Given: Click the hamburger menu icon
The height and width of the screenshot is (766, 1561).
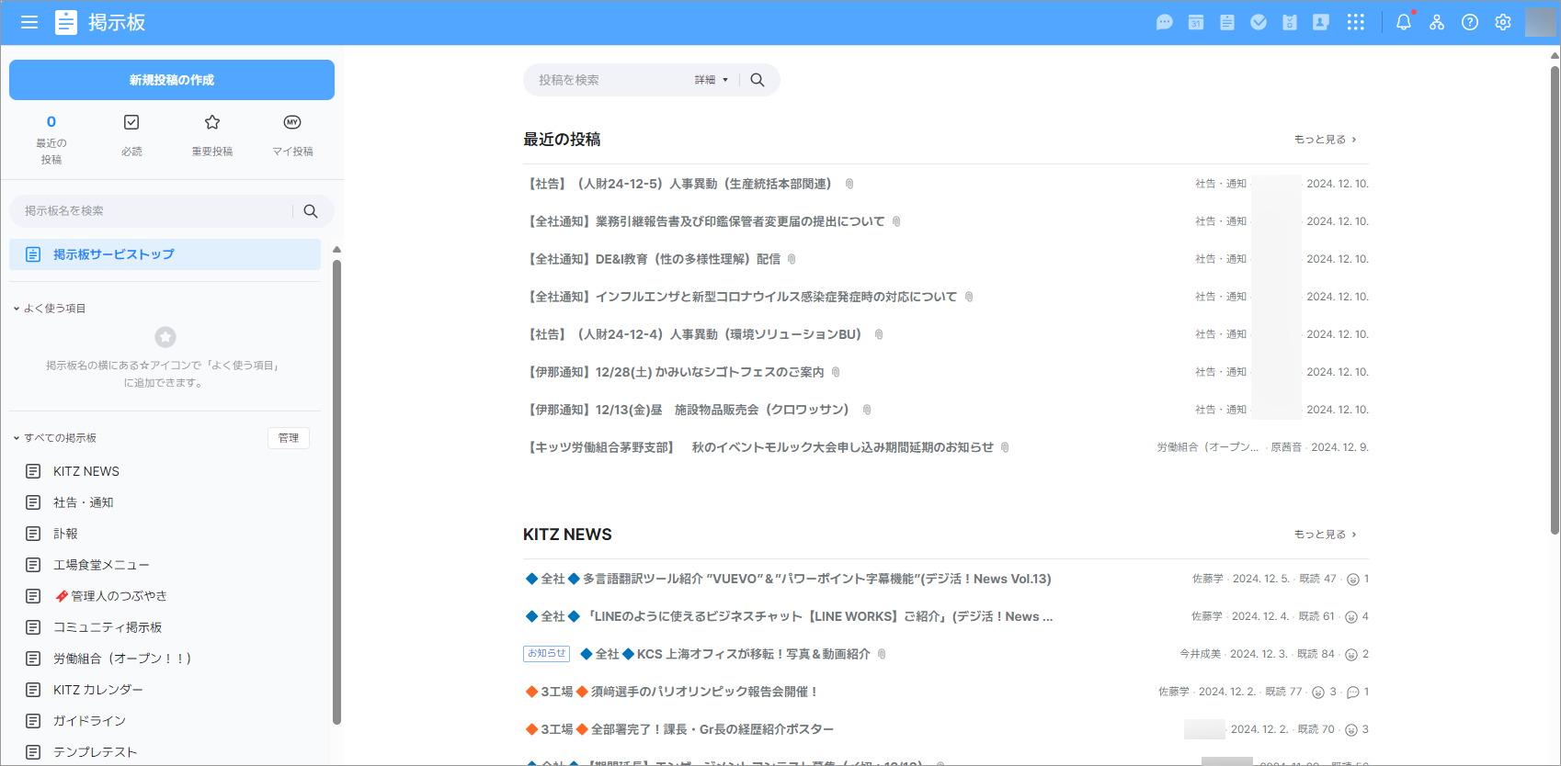Looking at the screenshot, I should pos(29,23).
